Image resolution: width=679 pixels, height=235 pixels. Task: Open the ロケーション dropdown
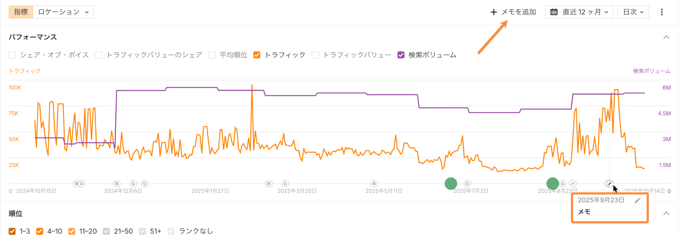pyautogui.click(x=63, y=12)
